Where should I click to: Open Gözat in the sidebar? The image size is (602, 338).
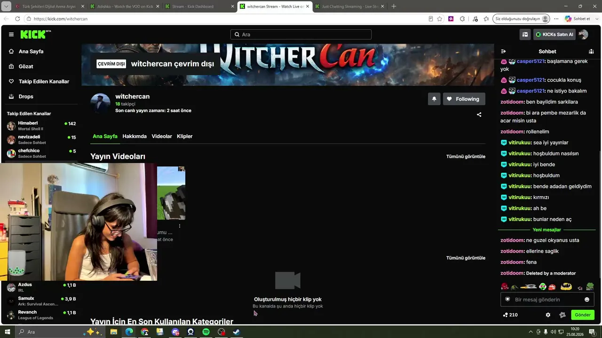[26, 66]
